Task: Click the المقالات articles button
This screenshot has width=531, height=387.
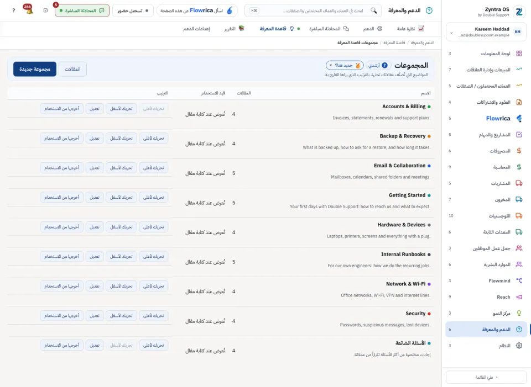Action: (x=72, y=69)
